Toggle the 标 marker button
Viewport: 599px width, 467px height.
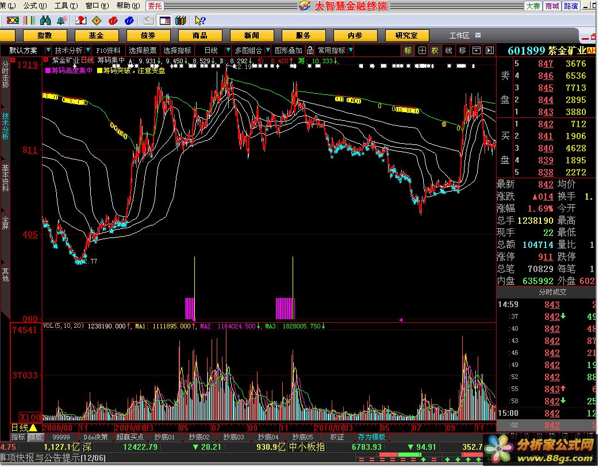[408, 50]
